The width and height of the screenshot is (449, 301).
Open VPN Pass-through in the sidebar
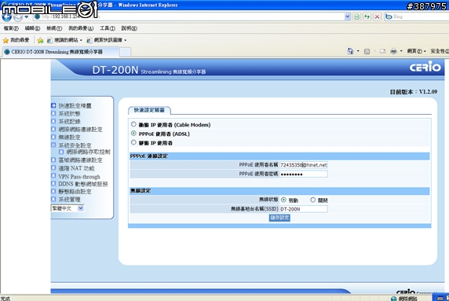79,177
